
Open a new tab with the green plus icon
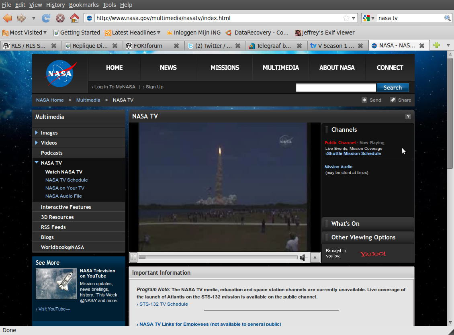pyautogui.click(x=437, y=45)
